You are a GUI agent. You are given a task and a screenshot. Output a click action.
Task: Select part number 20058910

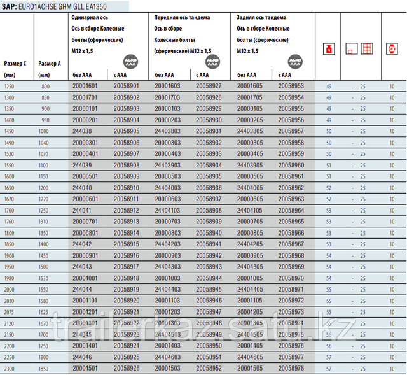point(127,188)
